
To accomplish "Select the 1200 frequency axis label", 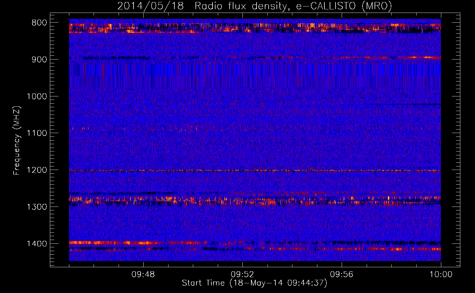I will [37, 170].
